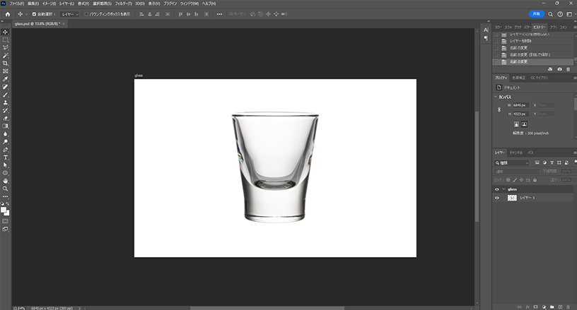The width and height of the screenshot is (577, 310).
Task: Click the foreground color swatch
Action: tap(4, 209)
